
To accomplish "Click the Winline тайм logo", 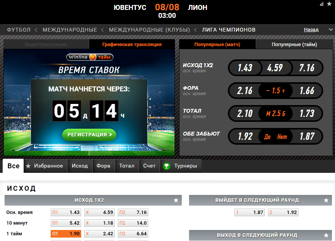I will (x=90, y=57).
